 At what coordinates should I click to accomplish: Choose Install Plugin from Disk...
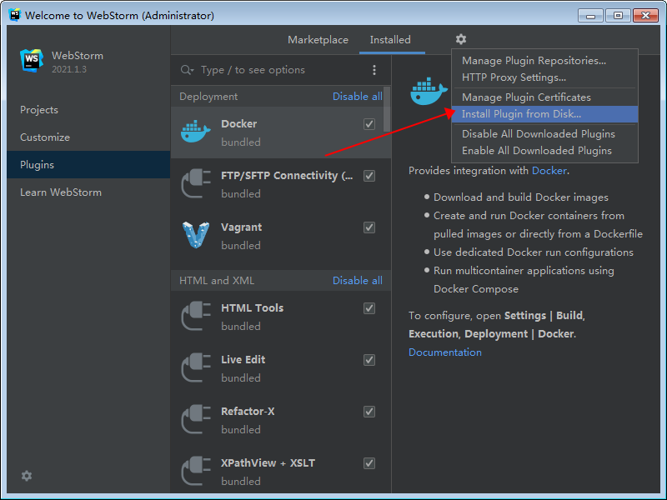[x=544, y=114]
